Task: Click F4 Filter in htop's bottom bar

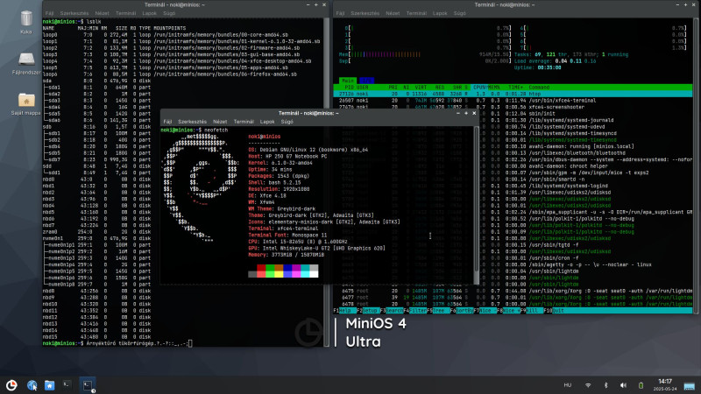Action: point(414,311)
